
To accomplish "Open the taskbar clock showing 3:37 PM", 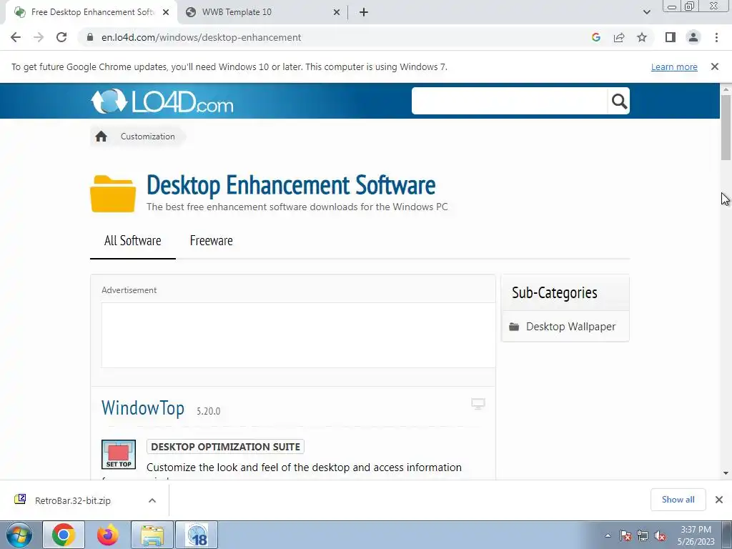I will click(696, 535).
